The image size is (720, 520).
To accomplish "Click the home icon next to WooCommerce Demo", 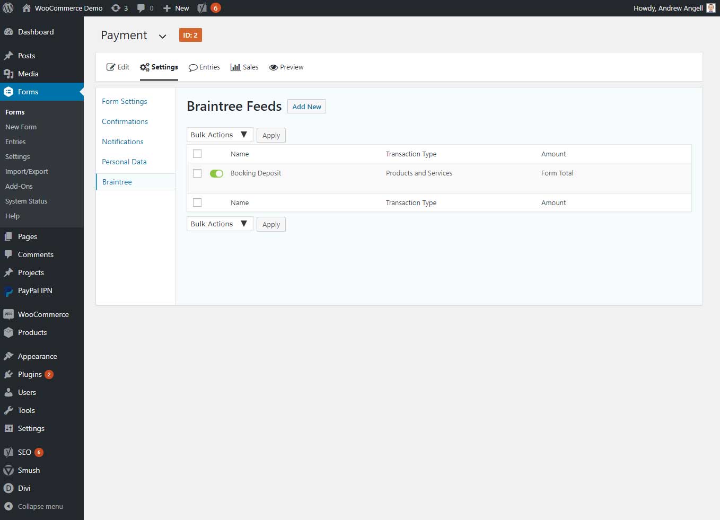I will click(27, 8).
